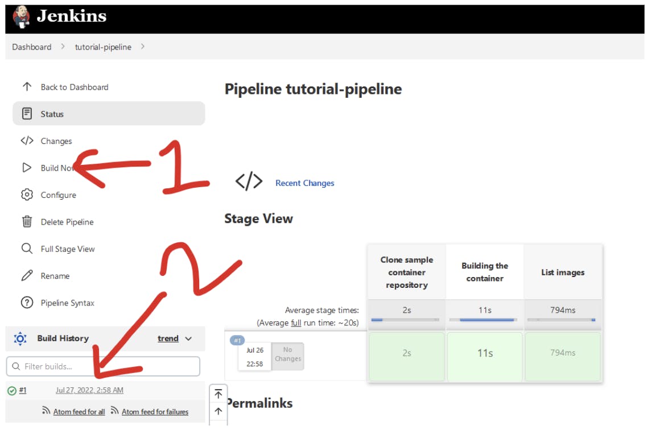Open the Recent Changes link

pos(304,183)
